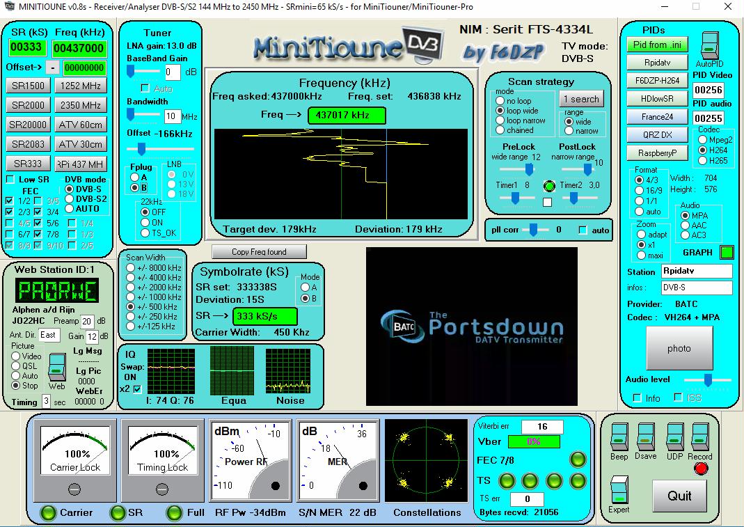The width and height of the screenshot is (744, 527).
Task: Select the 1252 MHz frequency preset
Action: click(81, 86)
